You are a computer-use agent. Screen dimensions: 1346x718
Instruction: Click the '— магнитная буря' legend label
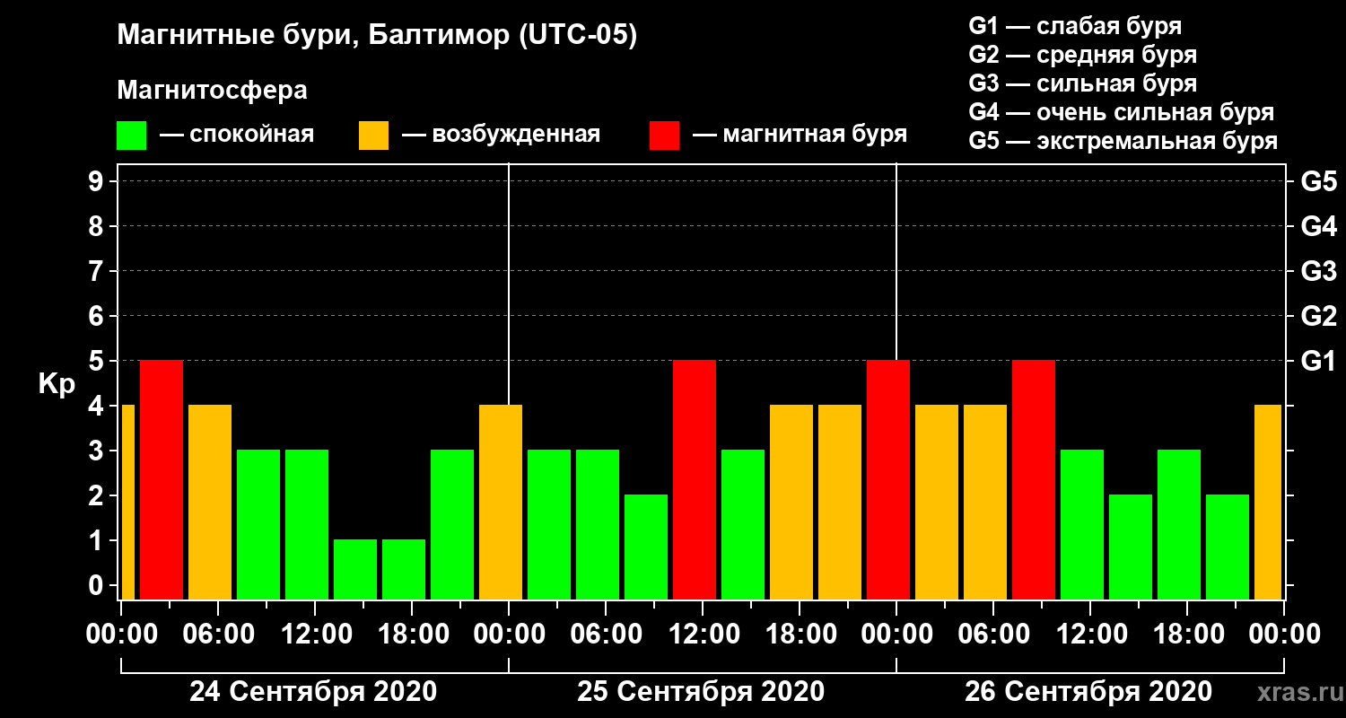[x=800, y=136]
